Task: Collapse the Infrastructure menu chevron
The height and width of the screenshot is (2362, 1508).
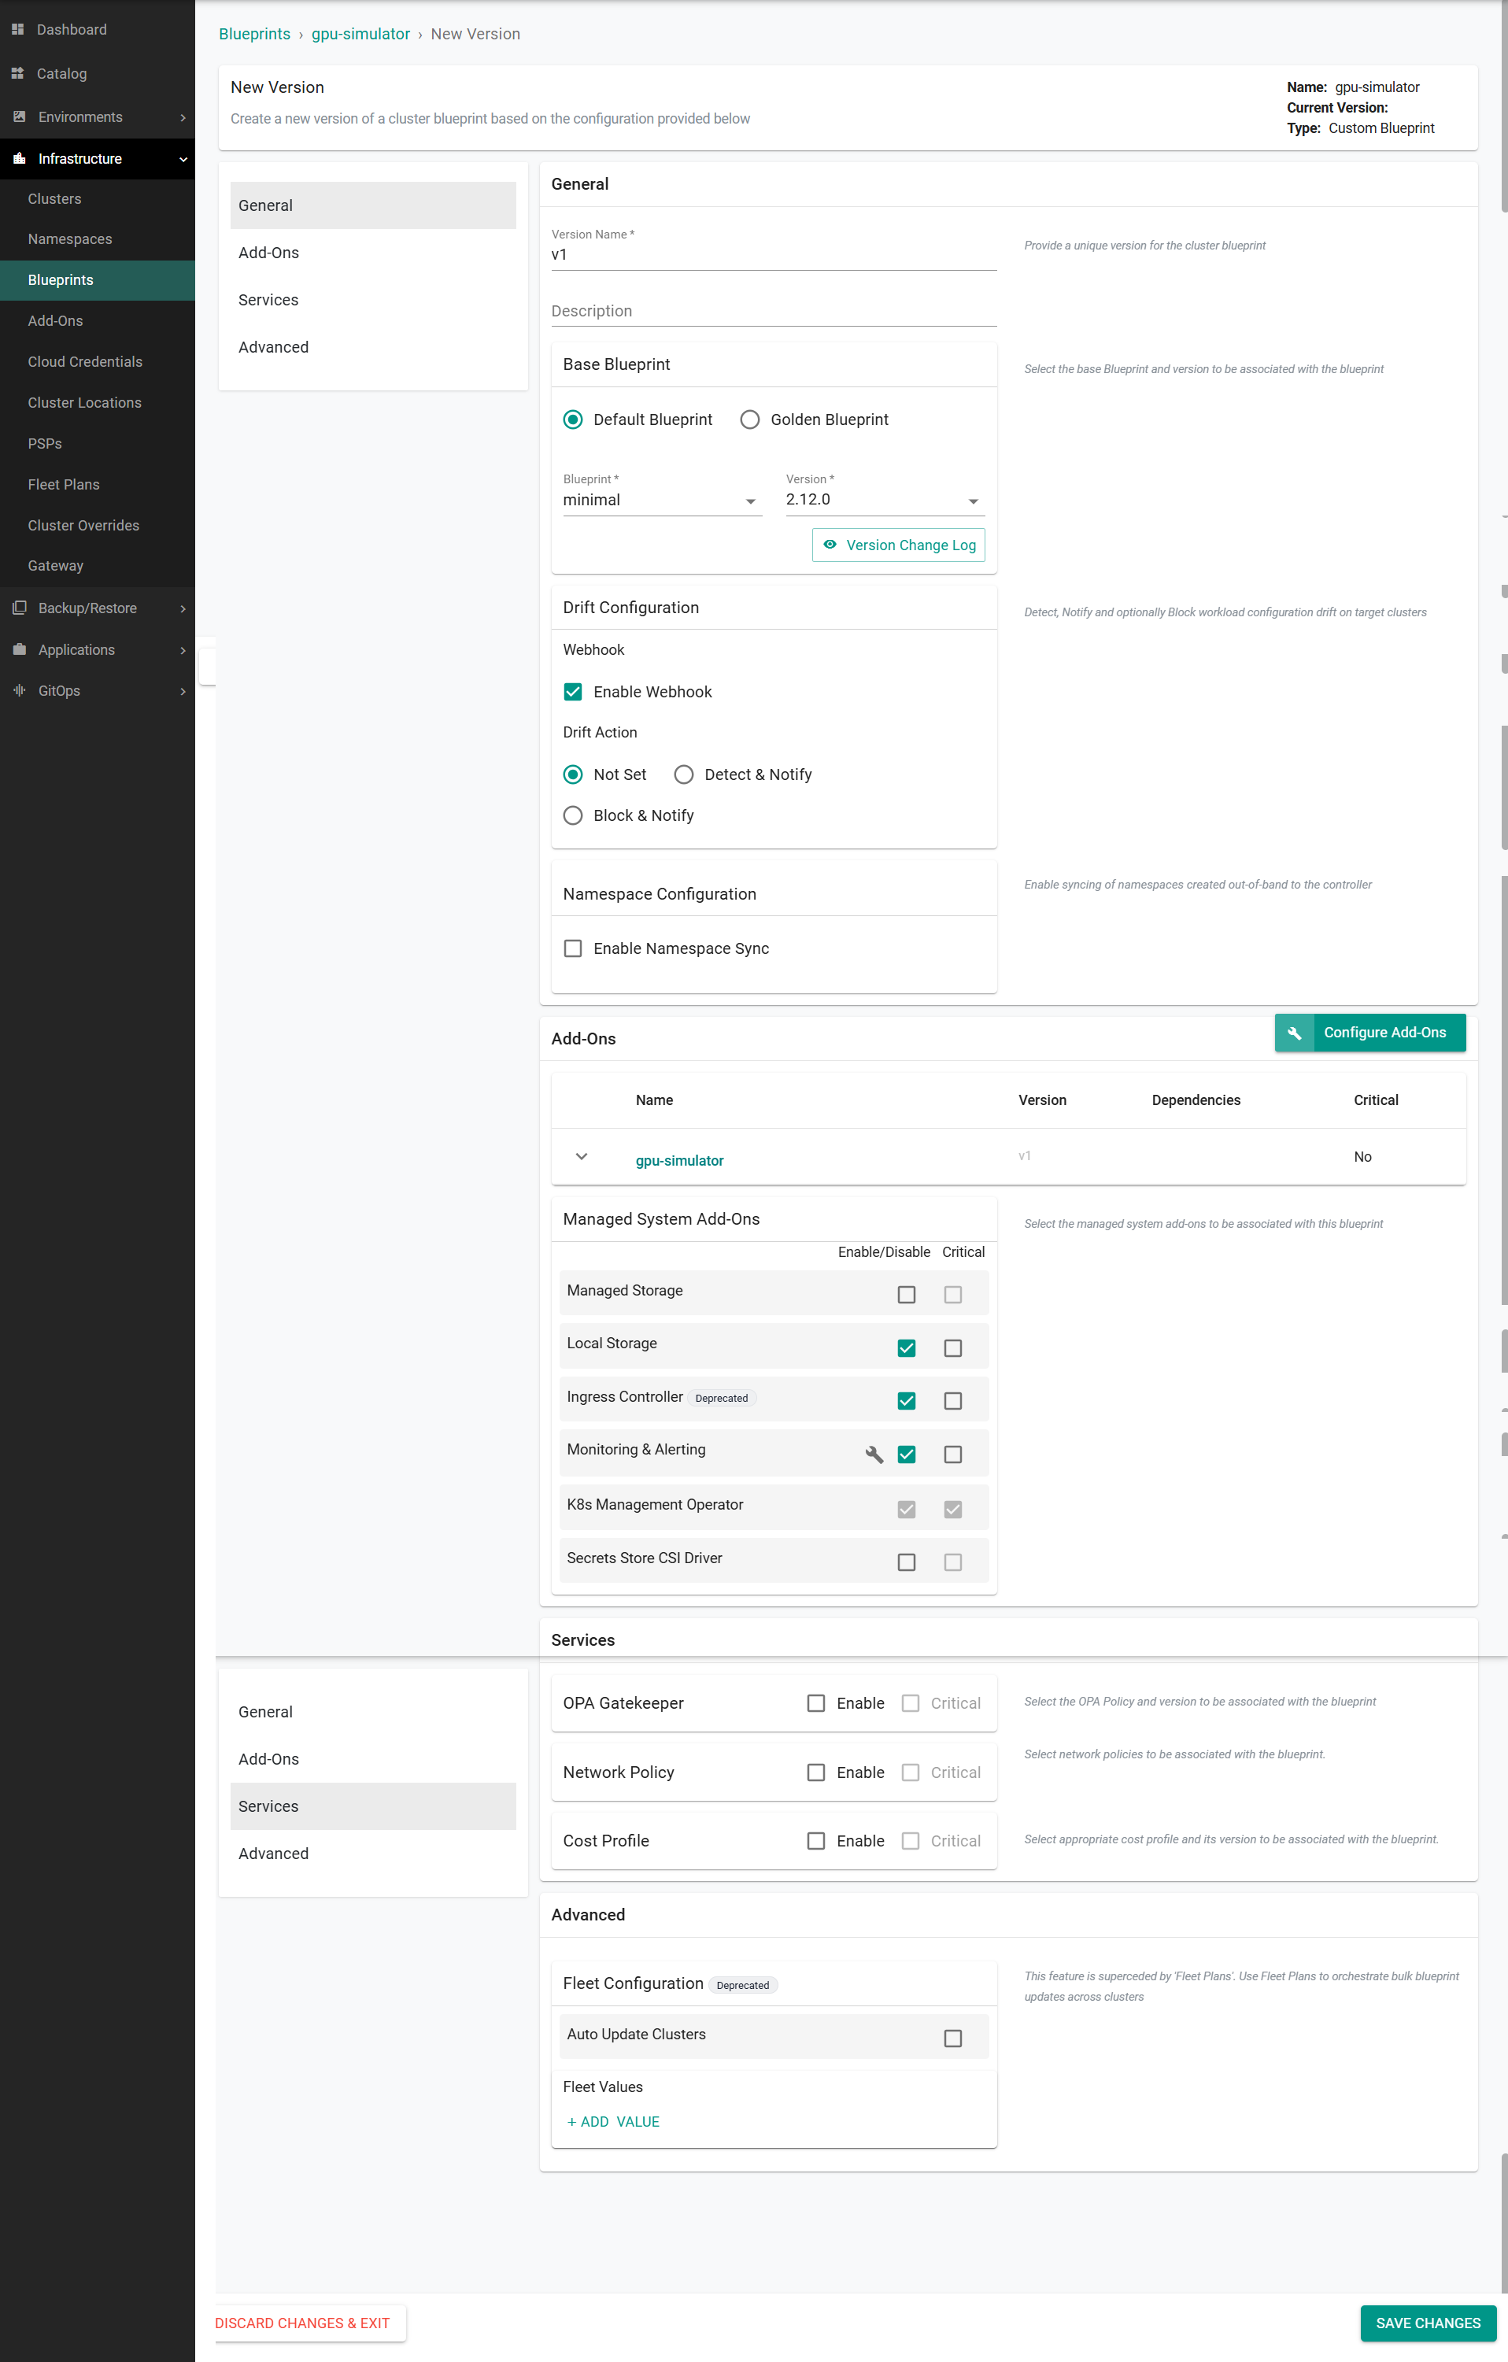Action: [x=183, y=159]
